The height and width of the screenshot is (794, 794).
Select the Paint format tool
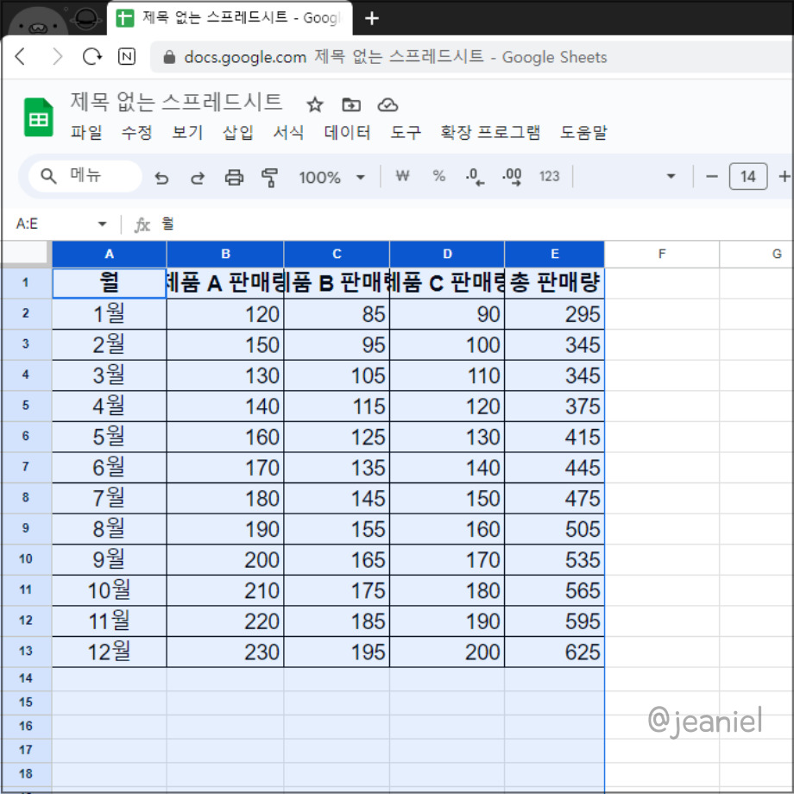[x=270, y=177]
